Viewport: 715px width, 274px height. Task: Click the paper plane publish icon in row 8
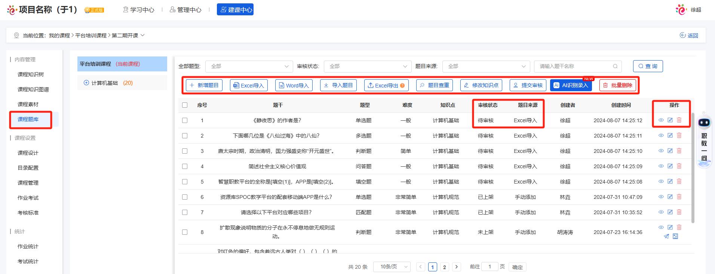[x=666, y=236]
